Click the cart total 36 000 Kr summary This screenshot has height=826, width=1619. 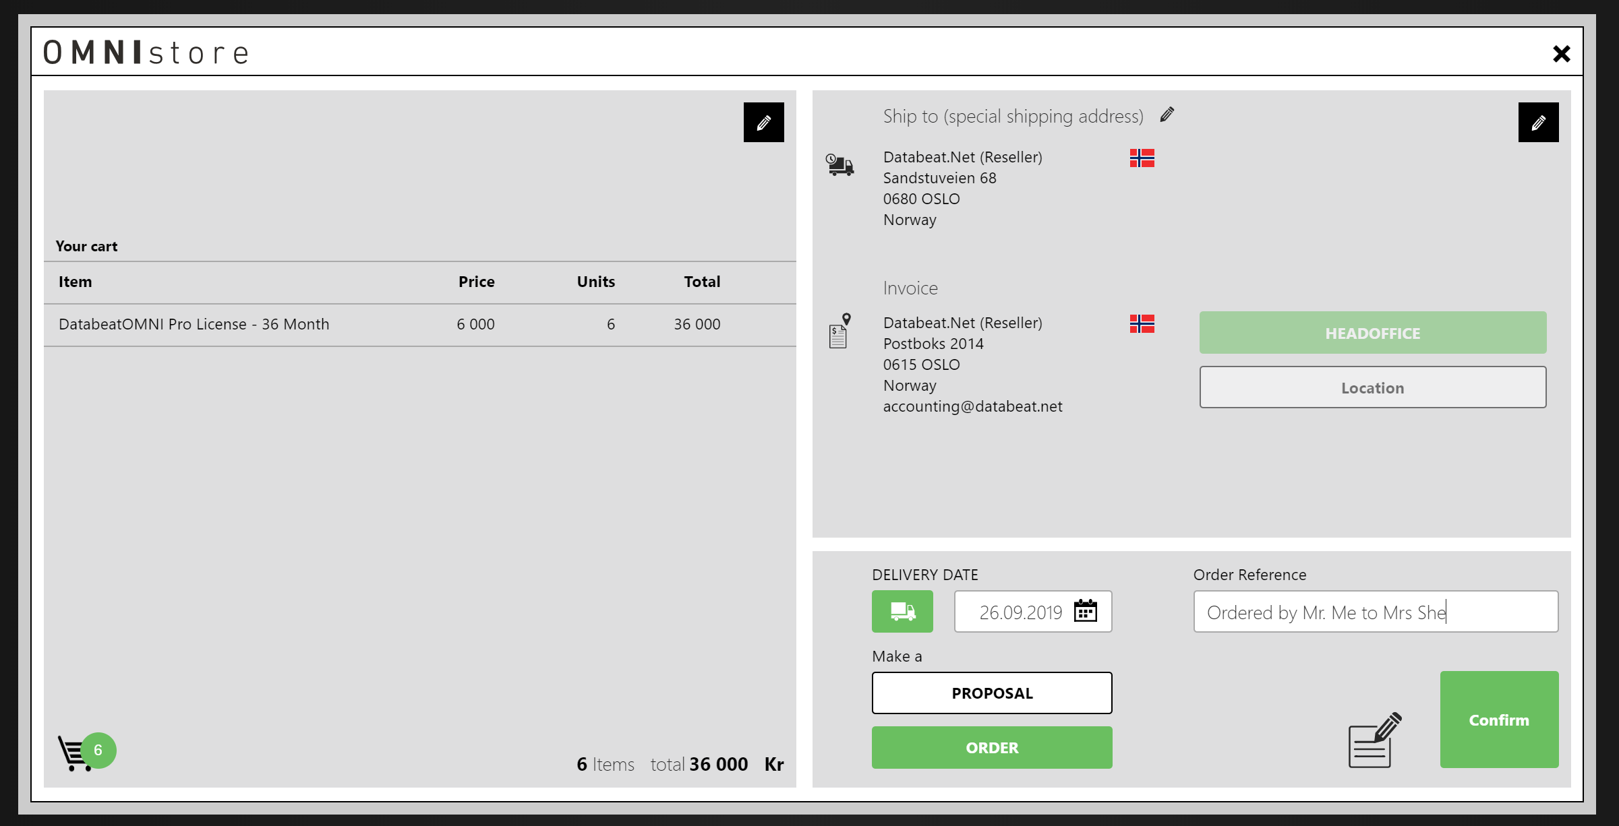pyautogui.click(x=717, y=764)
